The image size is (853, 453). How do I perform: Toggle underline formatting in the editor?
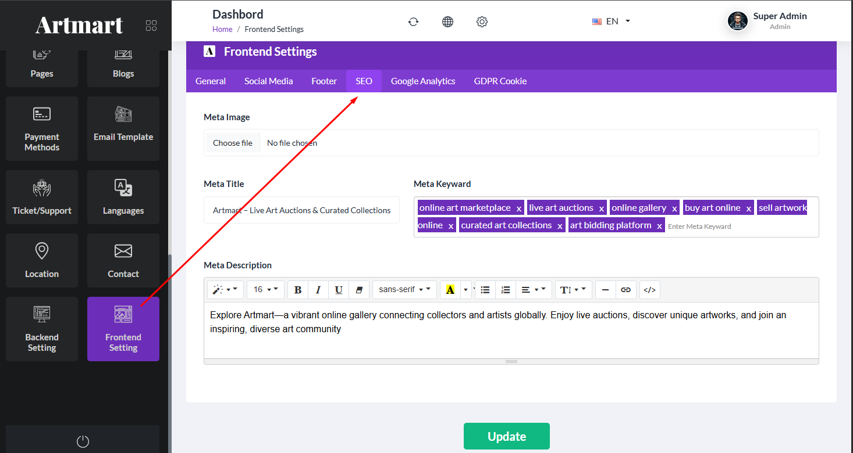tap(339, 290)
